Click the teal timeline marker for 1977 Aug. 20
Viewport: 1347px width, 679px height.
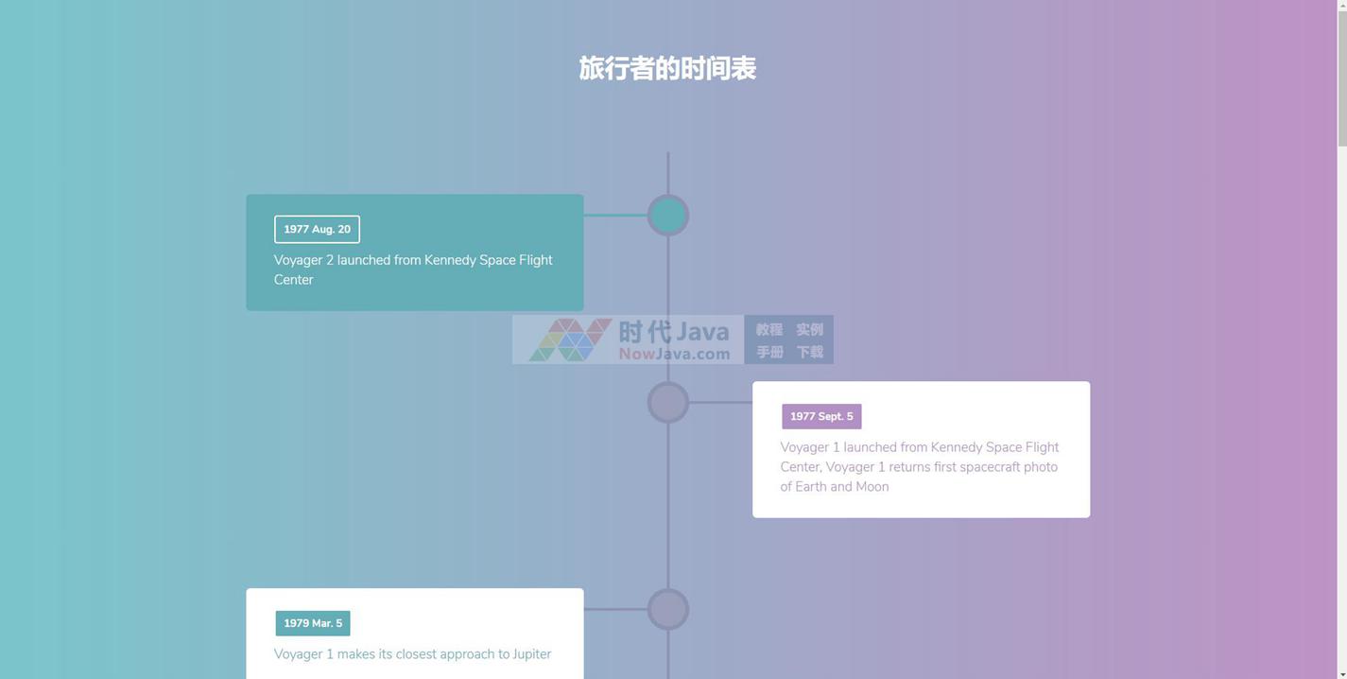667,216
